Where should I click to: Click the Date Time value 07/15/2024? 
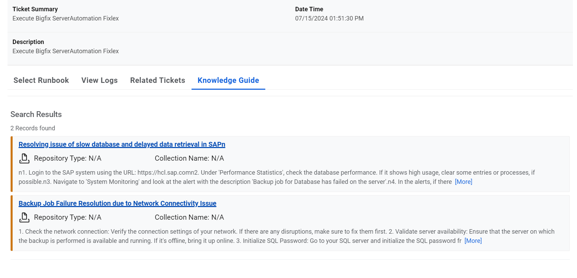pos(329,18)
